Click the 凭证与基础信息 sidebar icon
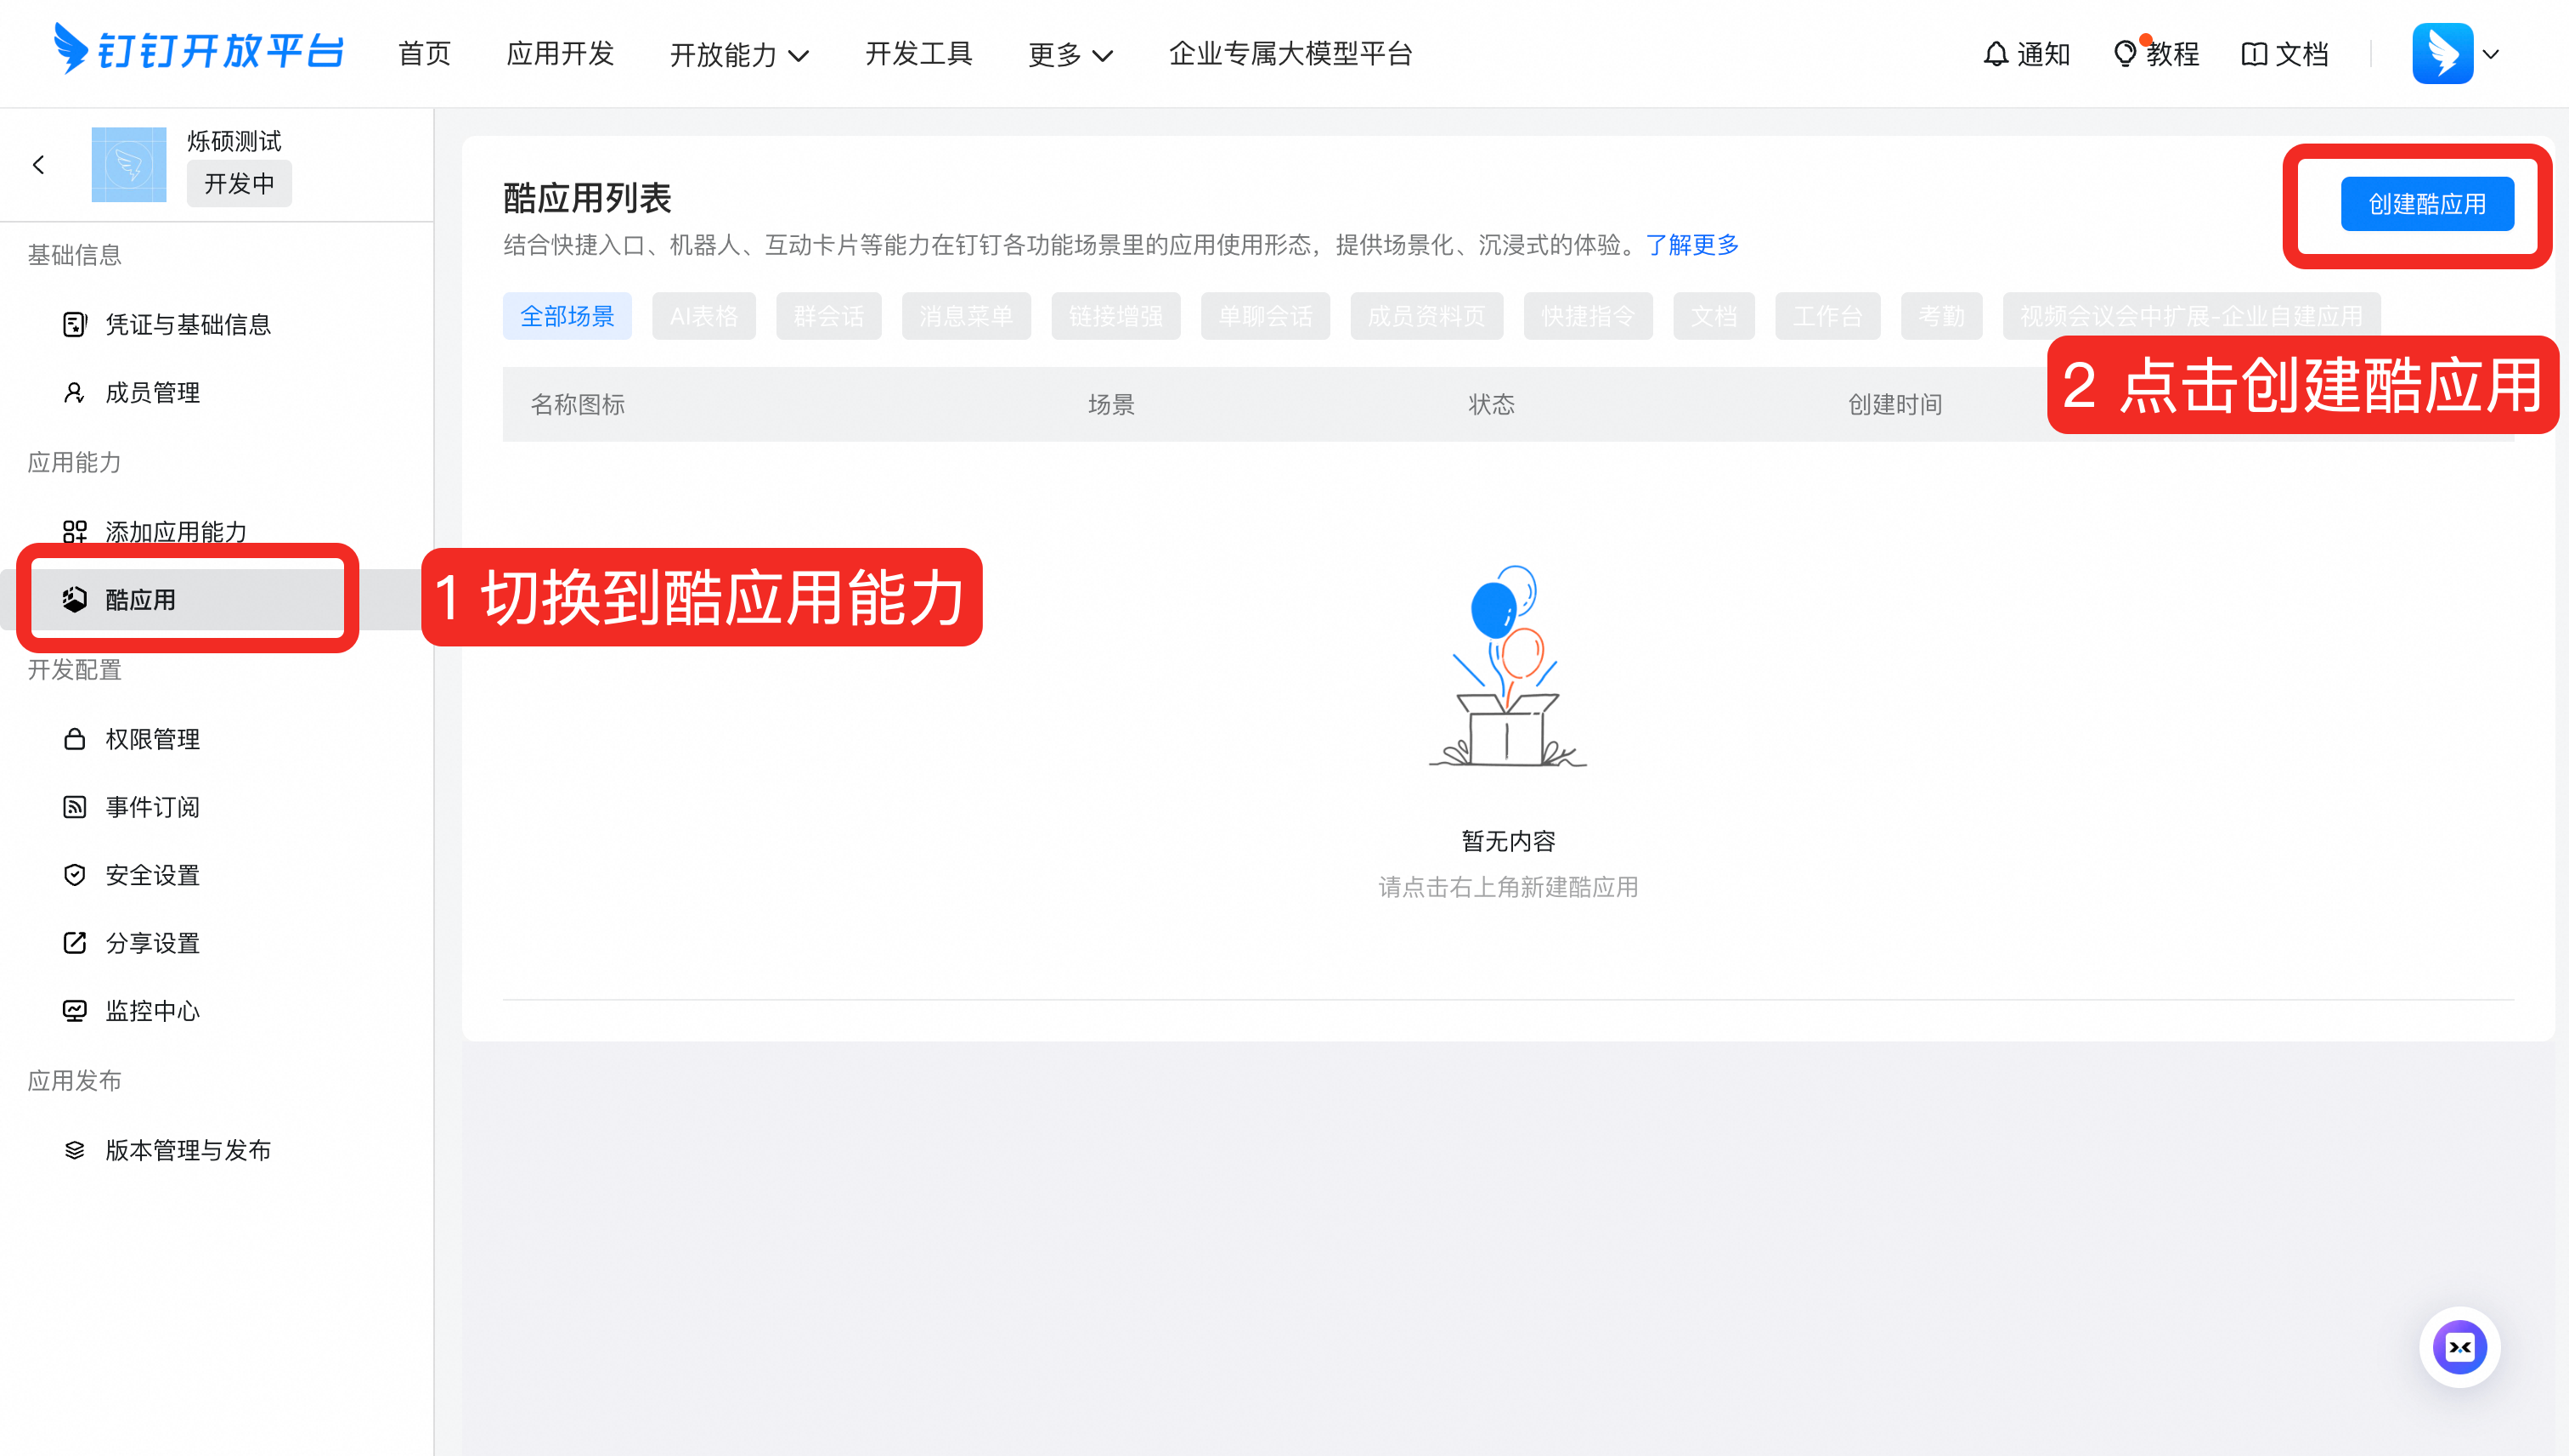Viewport: 2569px width, 1456px height. tap(75, 324)
